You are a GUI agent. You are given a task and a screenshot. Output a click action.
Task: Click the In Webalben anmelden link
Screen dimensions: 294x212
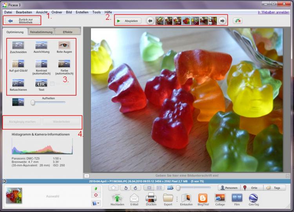point(273,12)
